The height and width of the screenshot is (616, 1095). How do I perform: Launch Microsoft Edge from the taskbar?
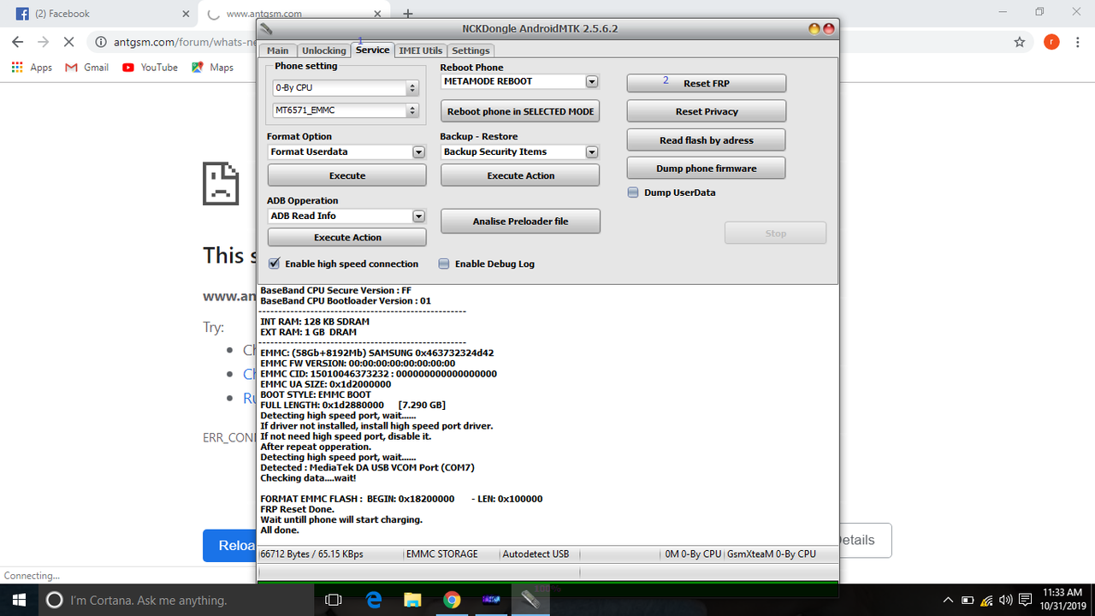point(374,601)
